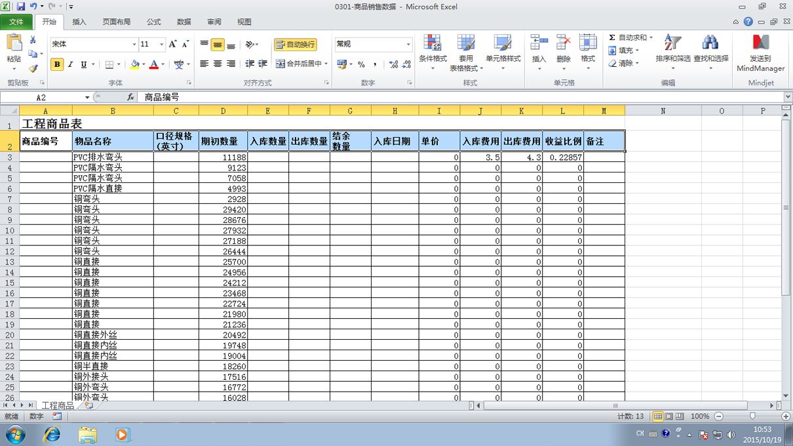Expand the Merge and Center dropdown arrow

326,64
